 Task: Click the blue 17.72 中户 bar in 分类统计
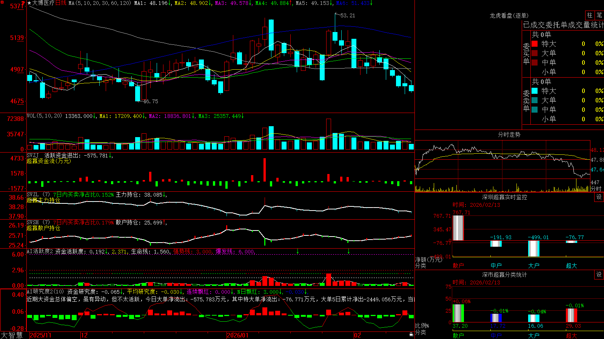click(496, 318)
